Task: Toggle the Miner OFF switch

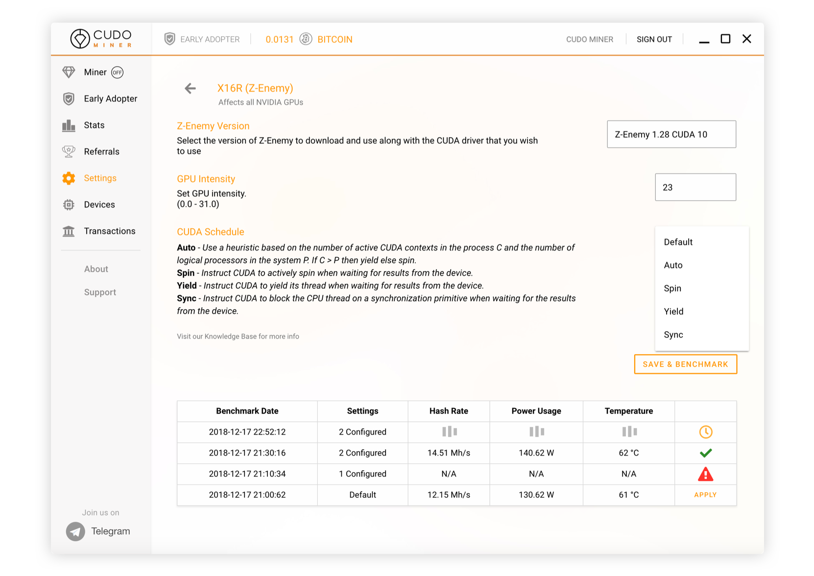Action: pyautogui.click(x=117, y=72)
